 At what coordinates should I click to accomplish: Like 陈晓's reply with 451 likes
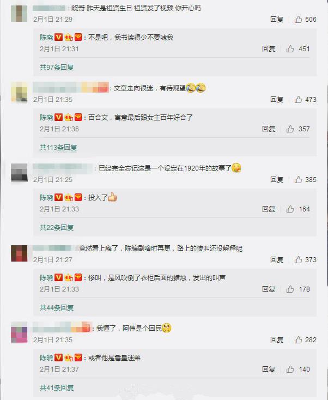(x=290, y=49)
